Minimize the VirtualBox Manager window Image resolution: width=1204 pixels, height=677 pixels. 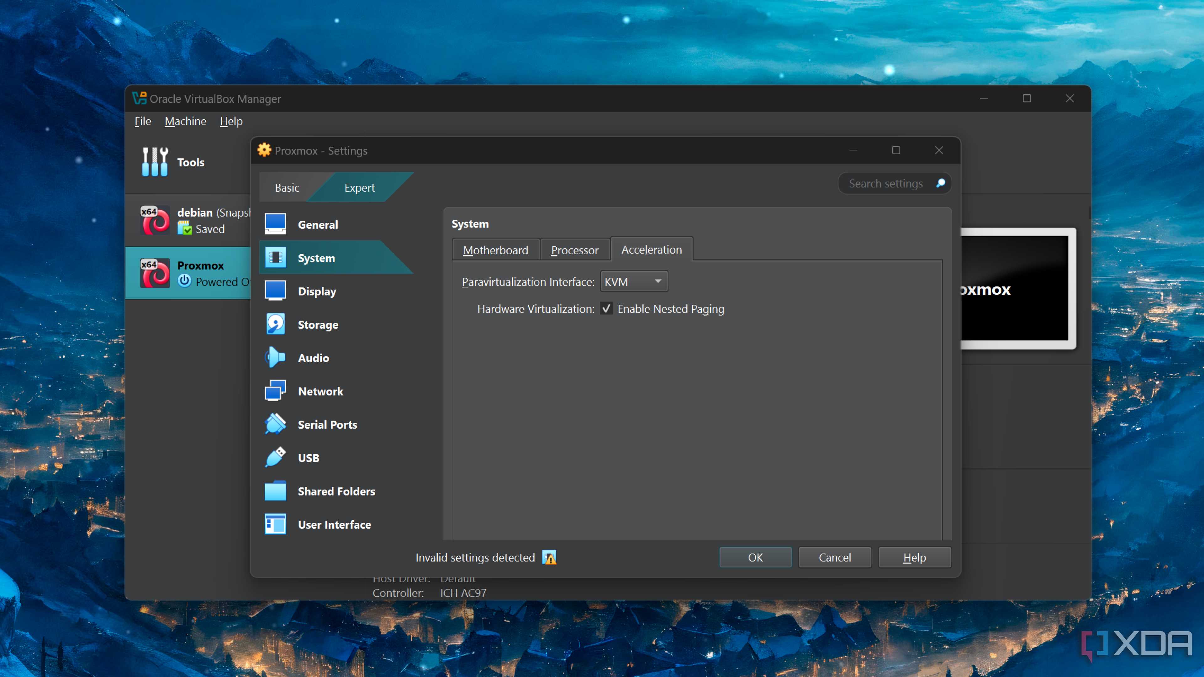984,98
